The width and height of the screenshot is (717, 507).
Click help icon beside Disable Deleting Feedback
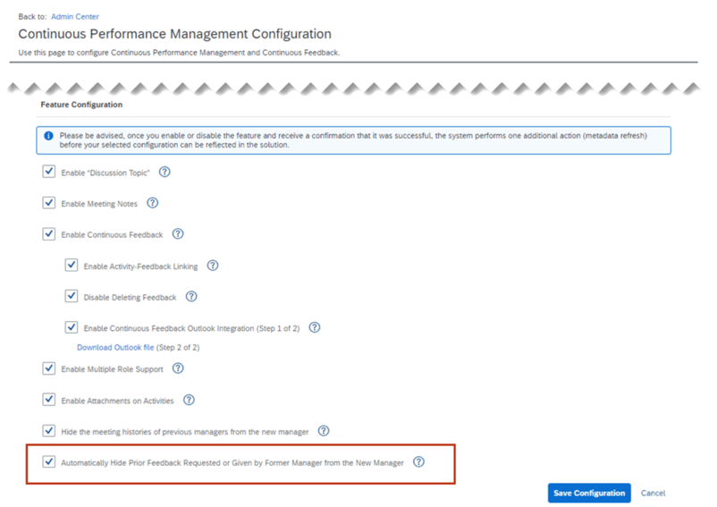coord(190,297)
